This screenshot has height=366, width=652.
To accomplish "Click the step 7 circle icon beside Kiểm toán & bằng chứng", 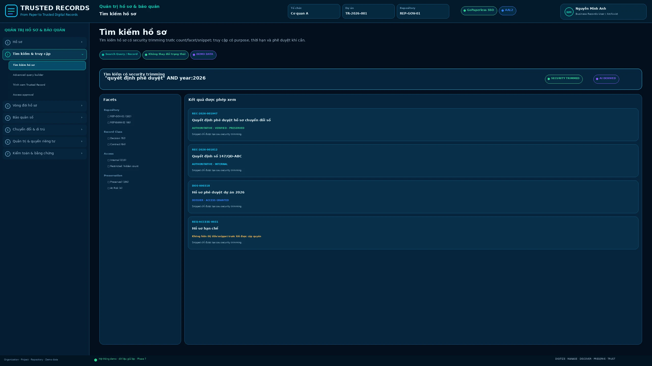I will 8,154.
